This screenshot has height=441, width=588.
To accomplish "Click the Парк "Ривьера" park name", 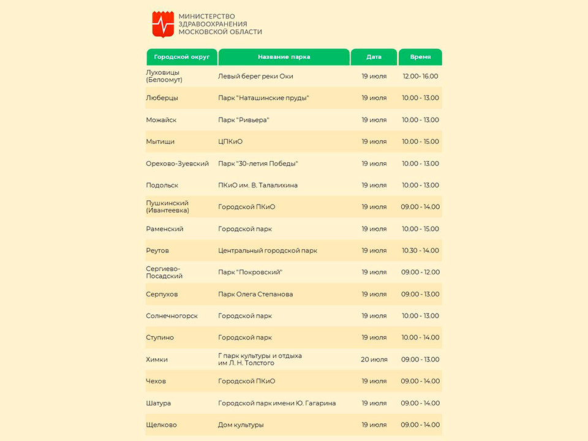I will pyautogui.click(x=244, y=120).
